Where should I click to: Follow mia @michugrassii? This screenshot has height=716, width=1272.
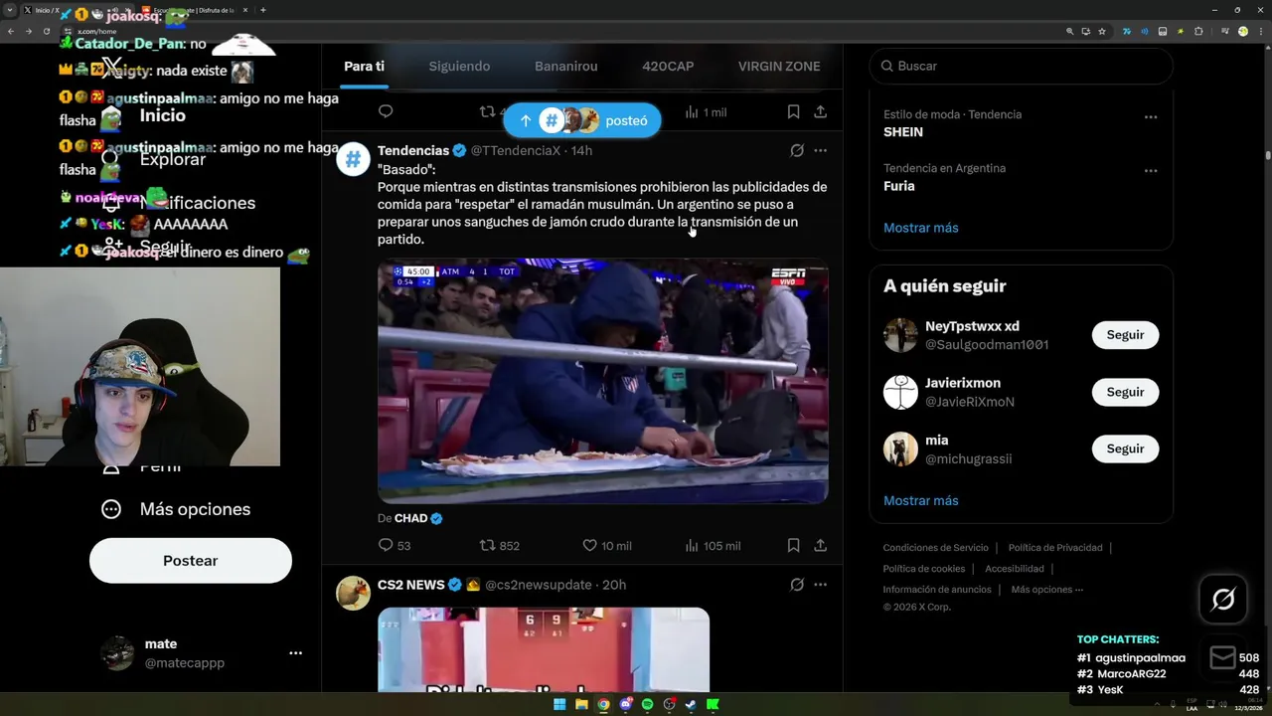(x=1125, y=448)
